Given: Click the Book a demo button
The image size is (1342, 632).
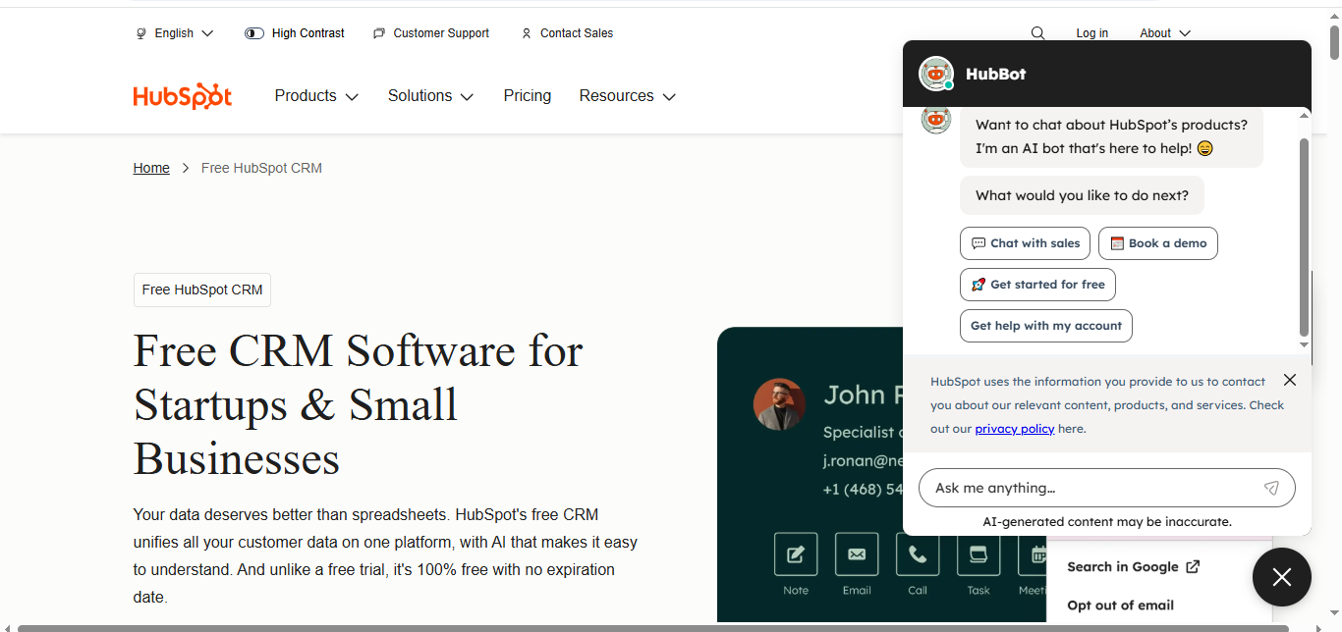Looking at the screenshot, I should click(1157, 243).
